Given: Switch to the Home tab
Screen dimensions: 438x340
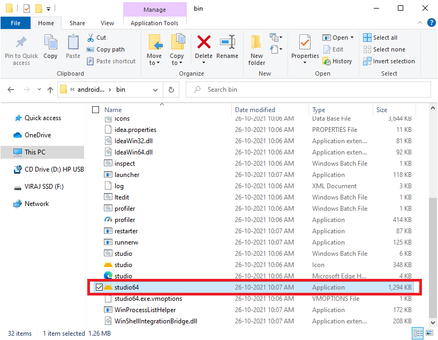Looking at the screenshot, I should pyautogui.click(x=46, y=23).
